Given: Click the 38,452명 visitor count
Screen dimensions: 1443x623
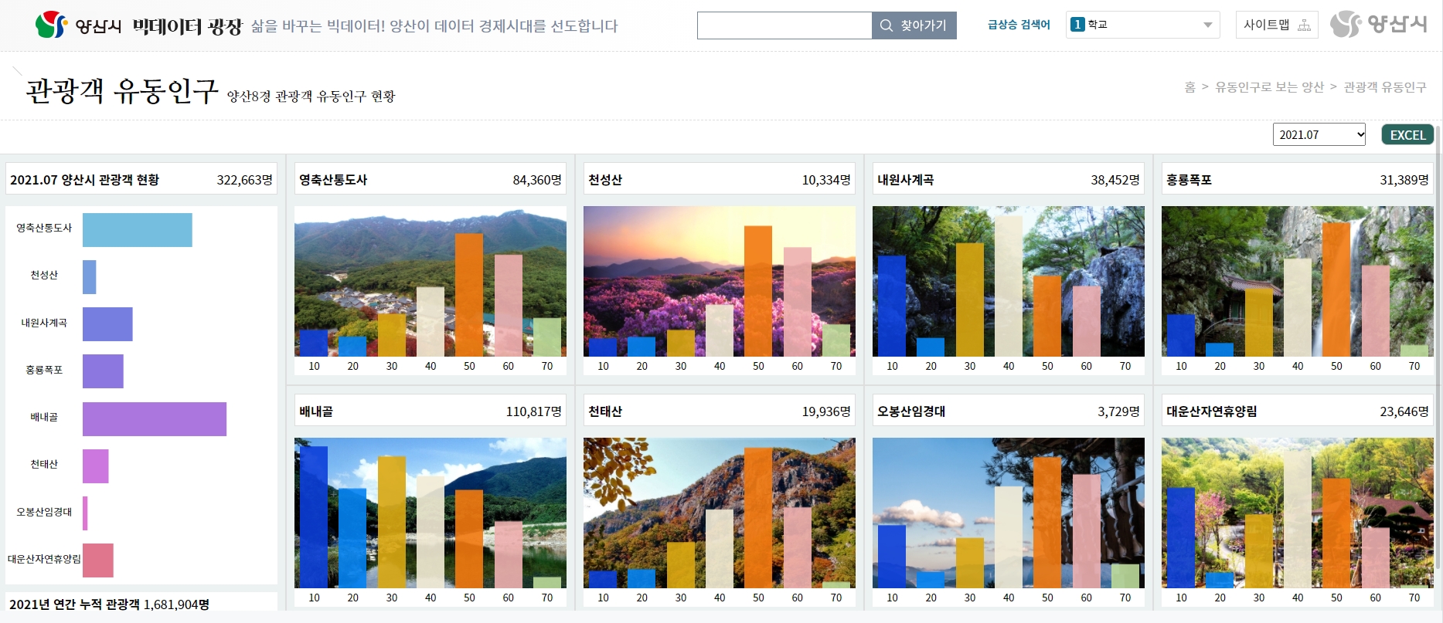Looking at the screenshot, I should [x=1115, y=180].
